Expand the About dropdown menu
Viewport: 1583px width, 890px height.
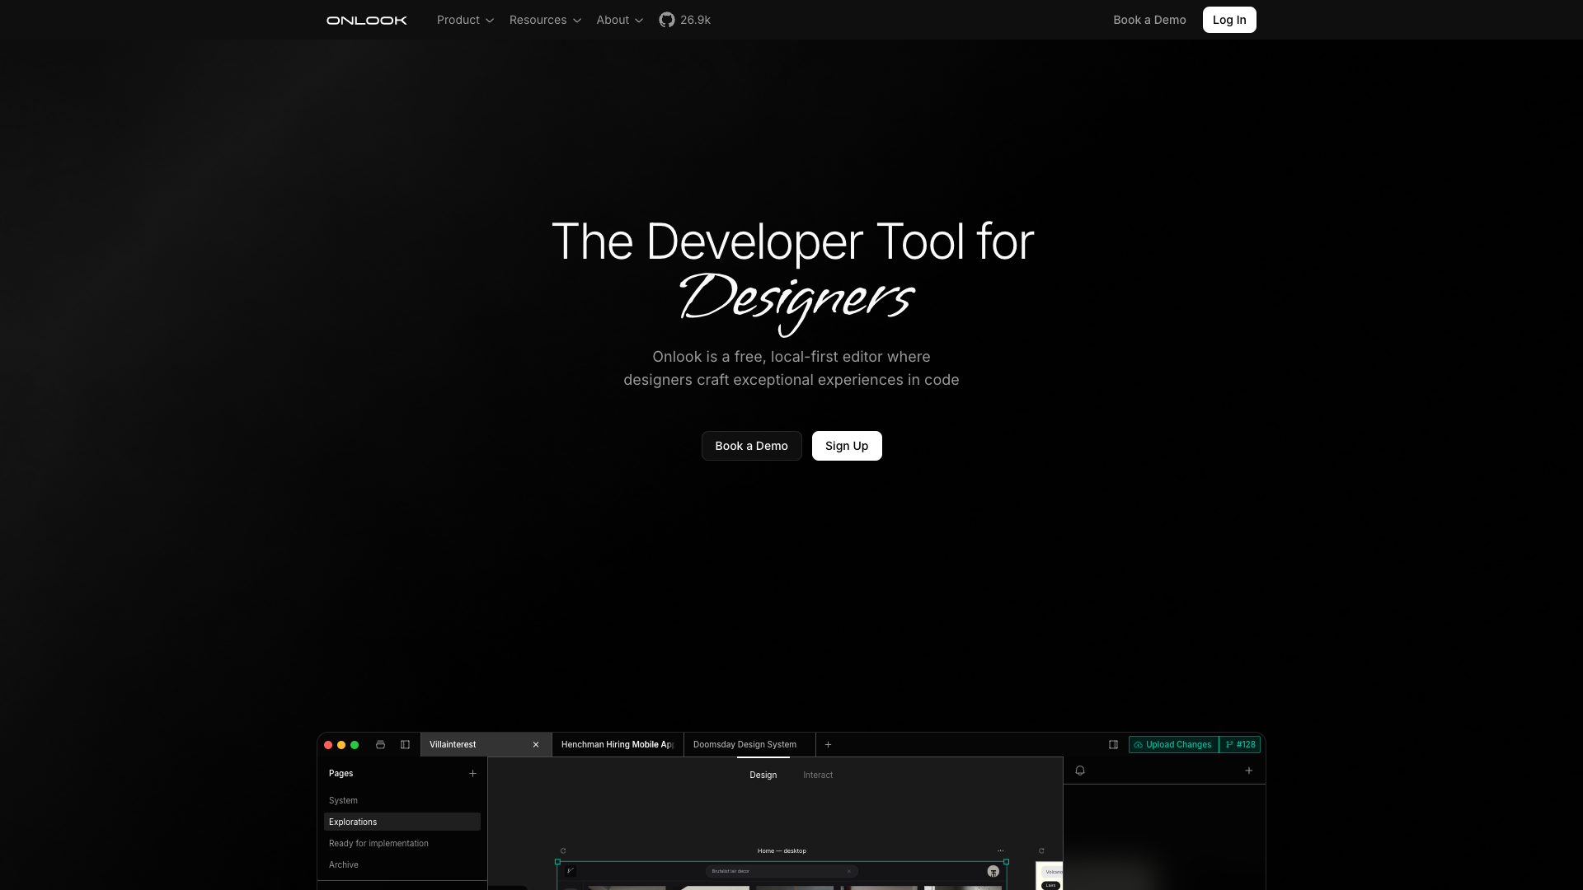point(620,20)
